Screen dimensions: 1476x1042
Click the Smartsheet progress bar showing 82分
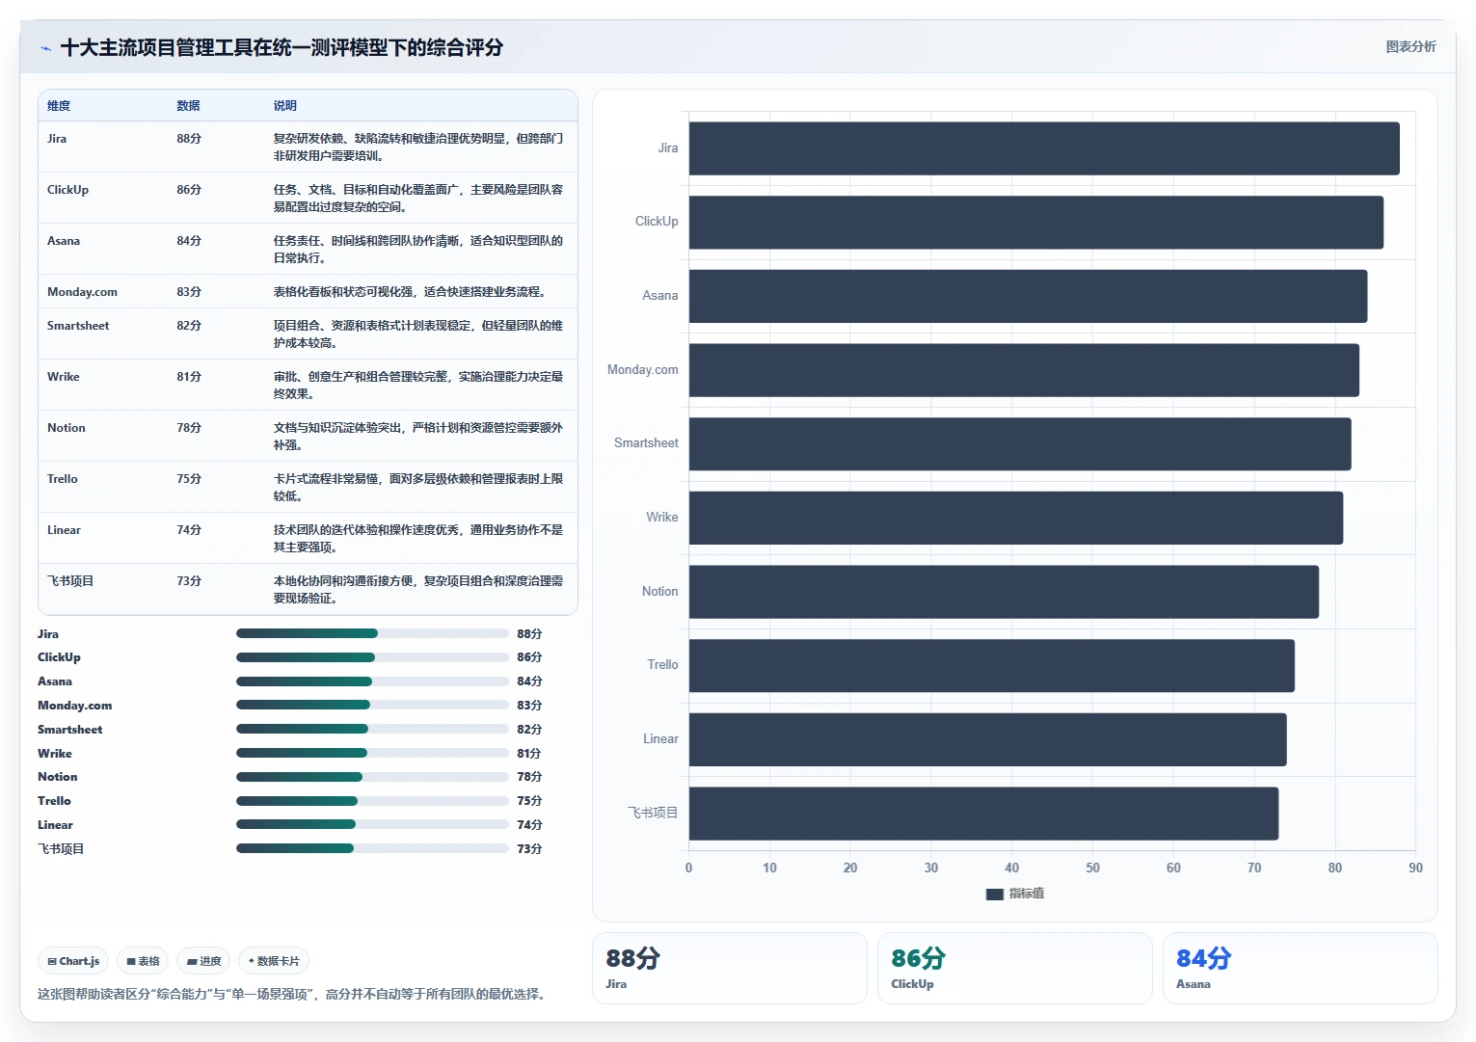pyautogui.click(x=372, y=729)
